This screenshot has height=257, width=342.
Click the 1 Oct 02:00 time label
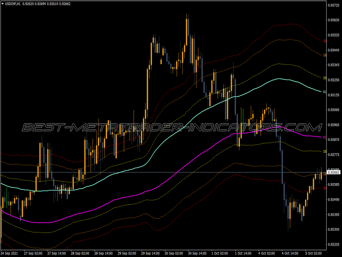[220, 253]
